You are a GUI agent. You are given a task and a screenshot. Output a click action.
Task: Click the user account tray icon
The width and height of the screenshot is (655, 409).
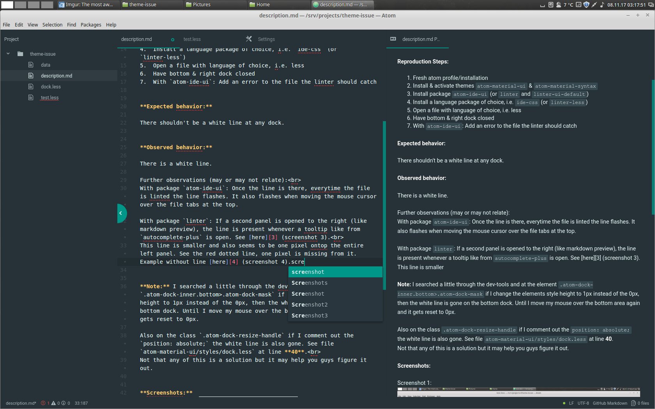click(x=559, y=5)
